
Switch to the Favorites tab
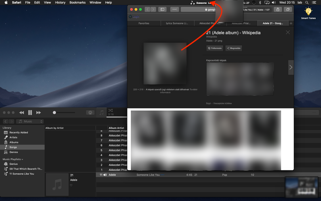pos(144,23)
